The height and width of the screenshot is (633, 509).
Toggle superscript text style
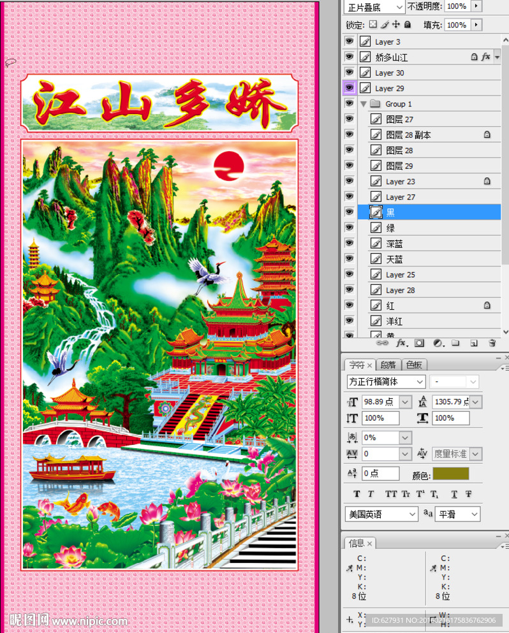click(420, 494)
